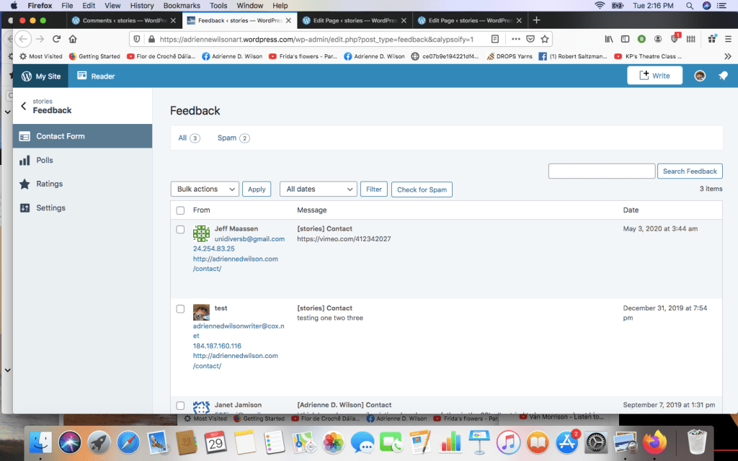Click the WordPress My Site logo icon
The width and height of the screenshot is (738, 461).
[x=27, y=76]
